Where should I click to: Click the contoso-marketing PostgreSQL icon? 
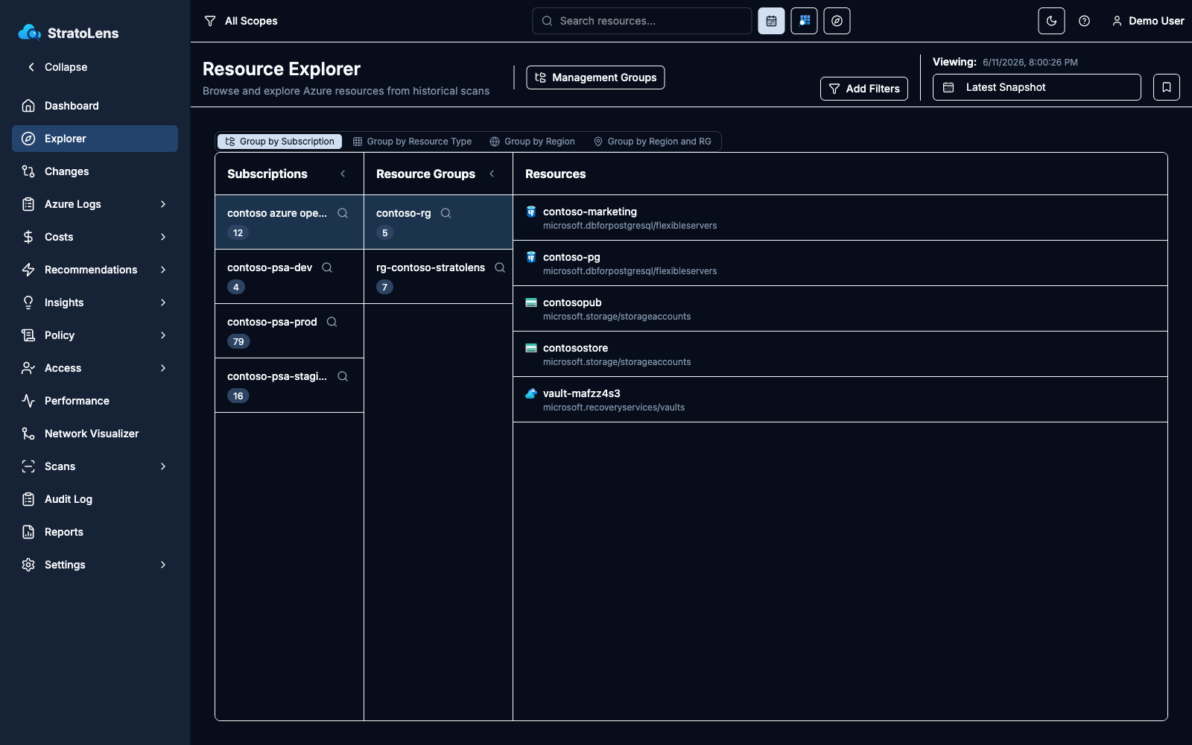pos(531,212)
